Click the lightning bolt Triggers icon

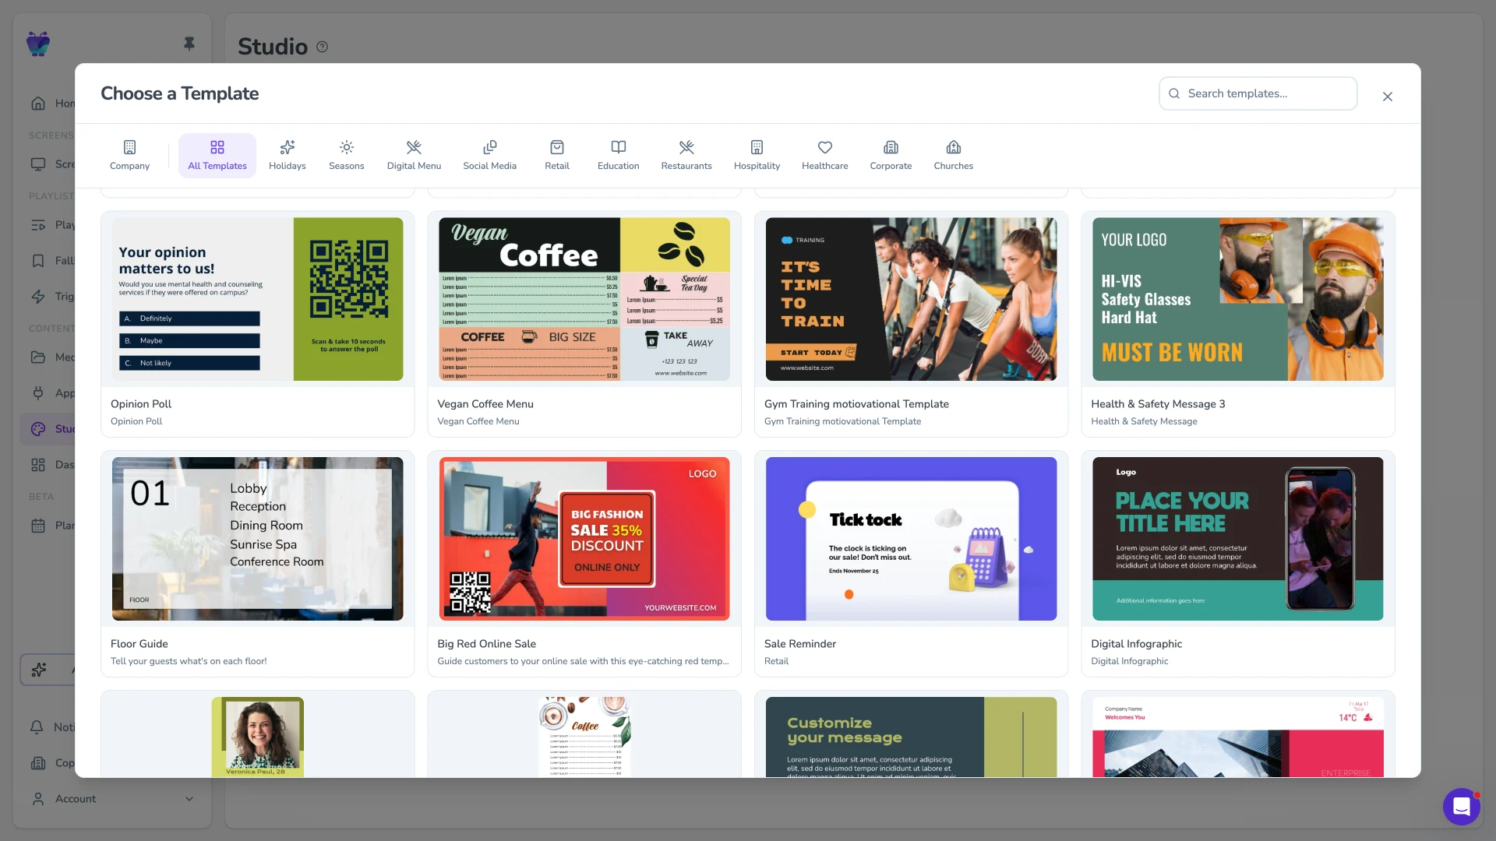(38, 297)
